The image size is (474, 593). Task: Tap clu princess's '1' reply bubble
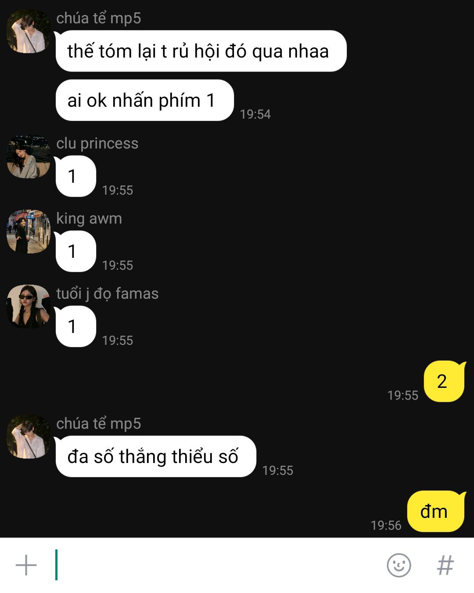click(75, 176)
